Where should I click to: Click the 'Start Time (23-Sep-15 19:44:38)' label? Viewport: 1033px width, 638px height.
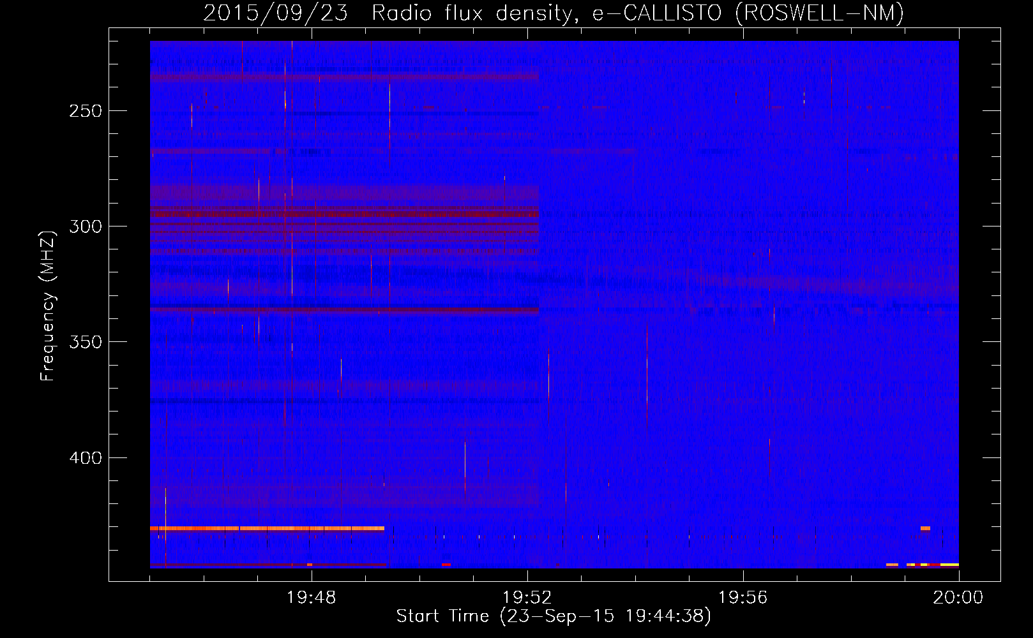554,616
